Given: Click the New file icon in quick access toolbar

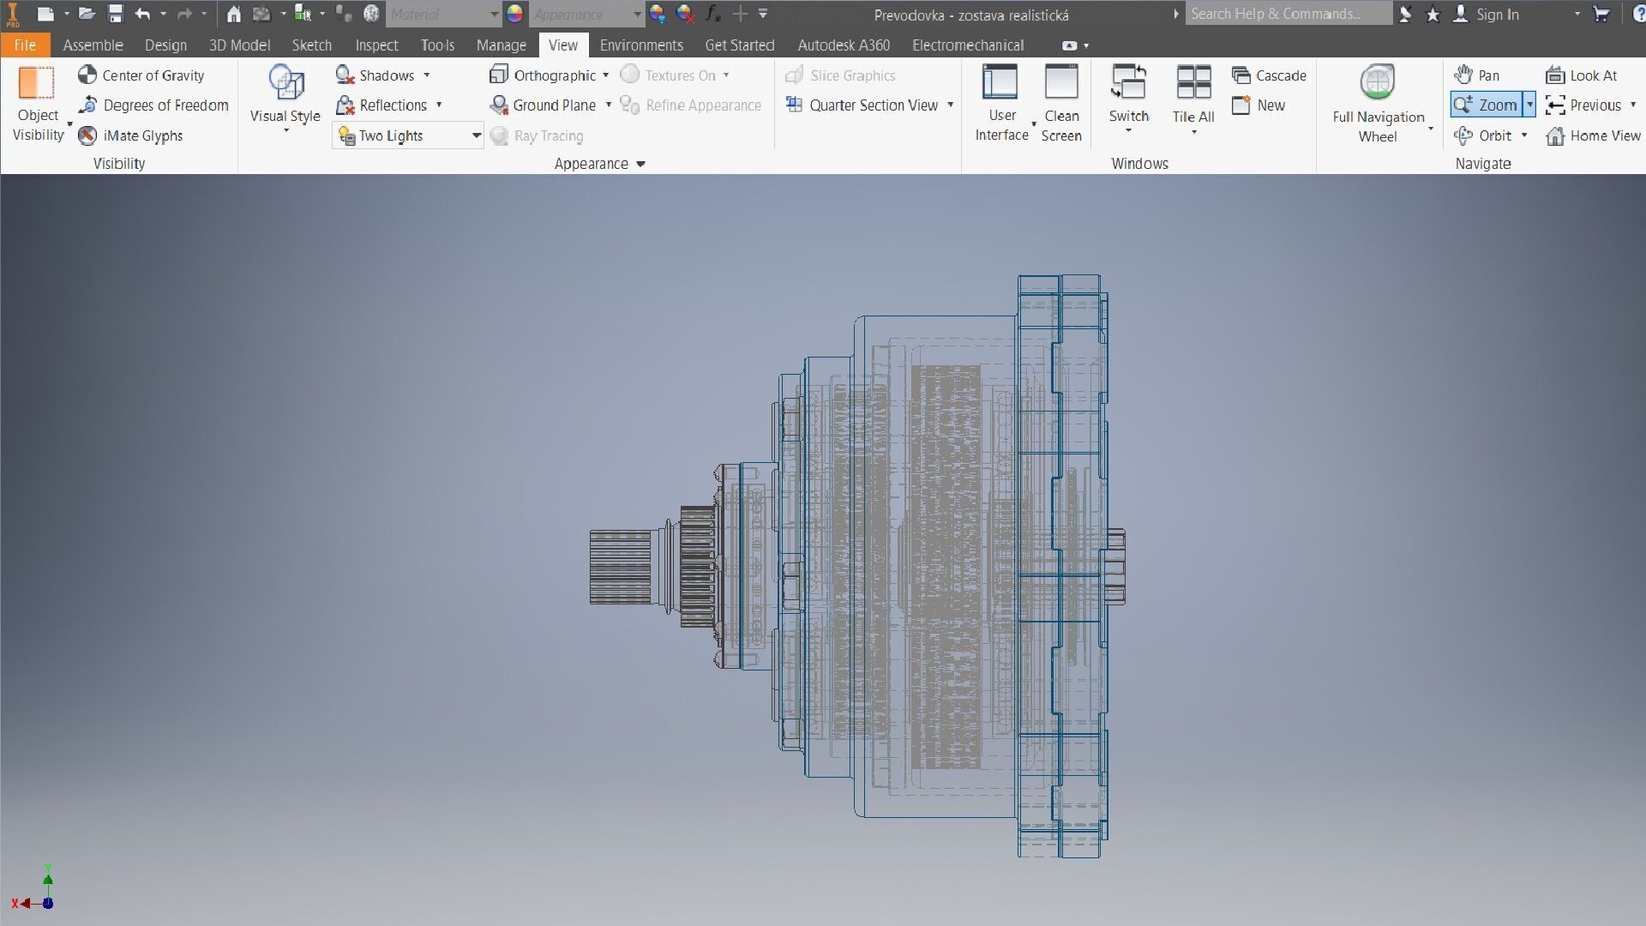Looking at the screenshot, I should tap(46, 14).
